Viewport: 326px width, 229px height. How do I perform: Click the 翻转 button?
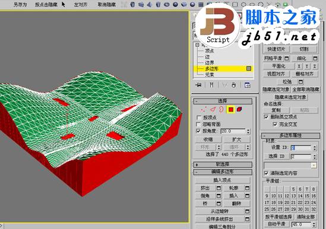point(236,203)
